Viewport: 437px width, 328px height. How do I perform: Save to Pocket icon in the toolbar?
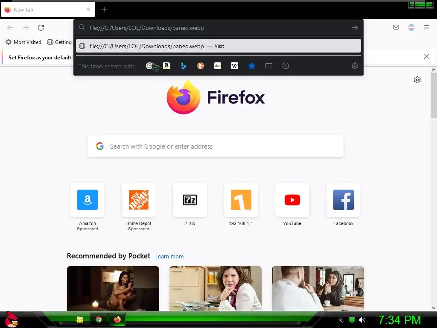click(396, 27)
